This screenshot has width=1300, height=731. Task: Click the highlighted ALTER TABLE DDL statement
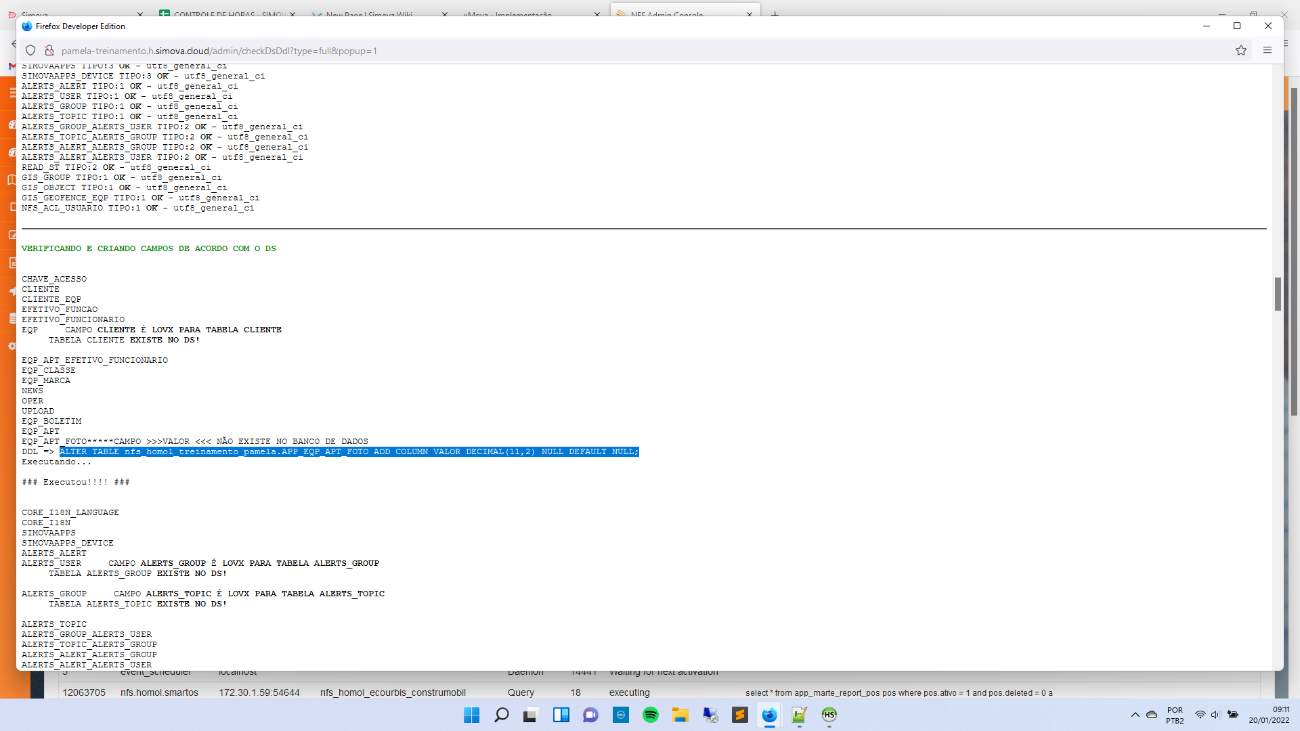349,451
